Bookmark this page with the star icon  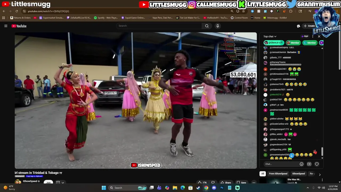[243, 11]
